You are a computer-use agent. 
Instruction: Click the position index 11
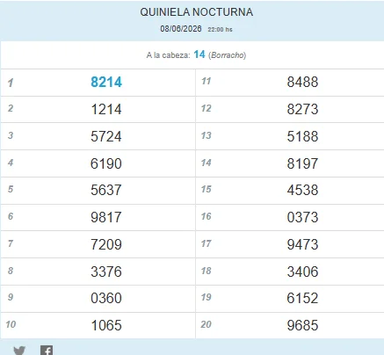coord(206,81)
